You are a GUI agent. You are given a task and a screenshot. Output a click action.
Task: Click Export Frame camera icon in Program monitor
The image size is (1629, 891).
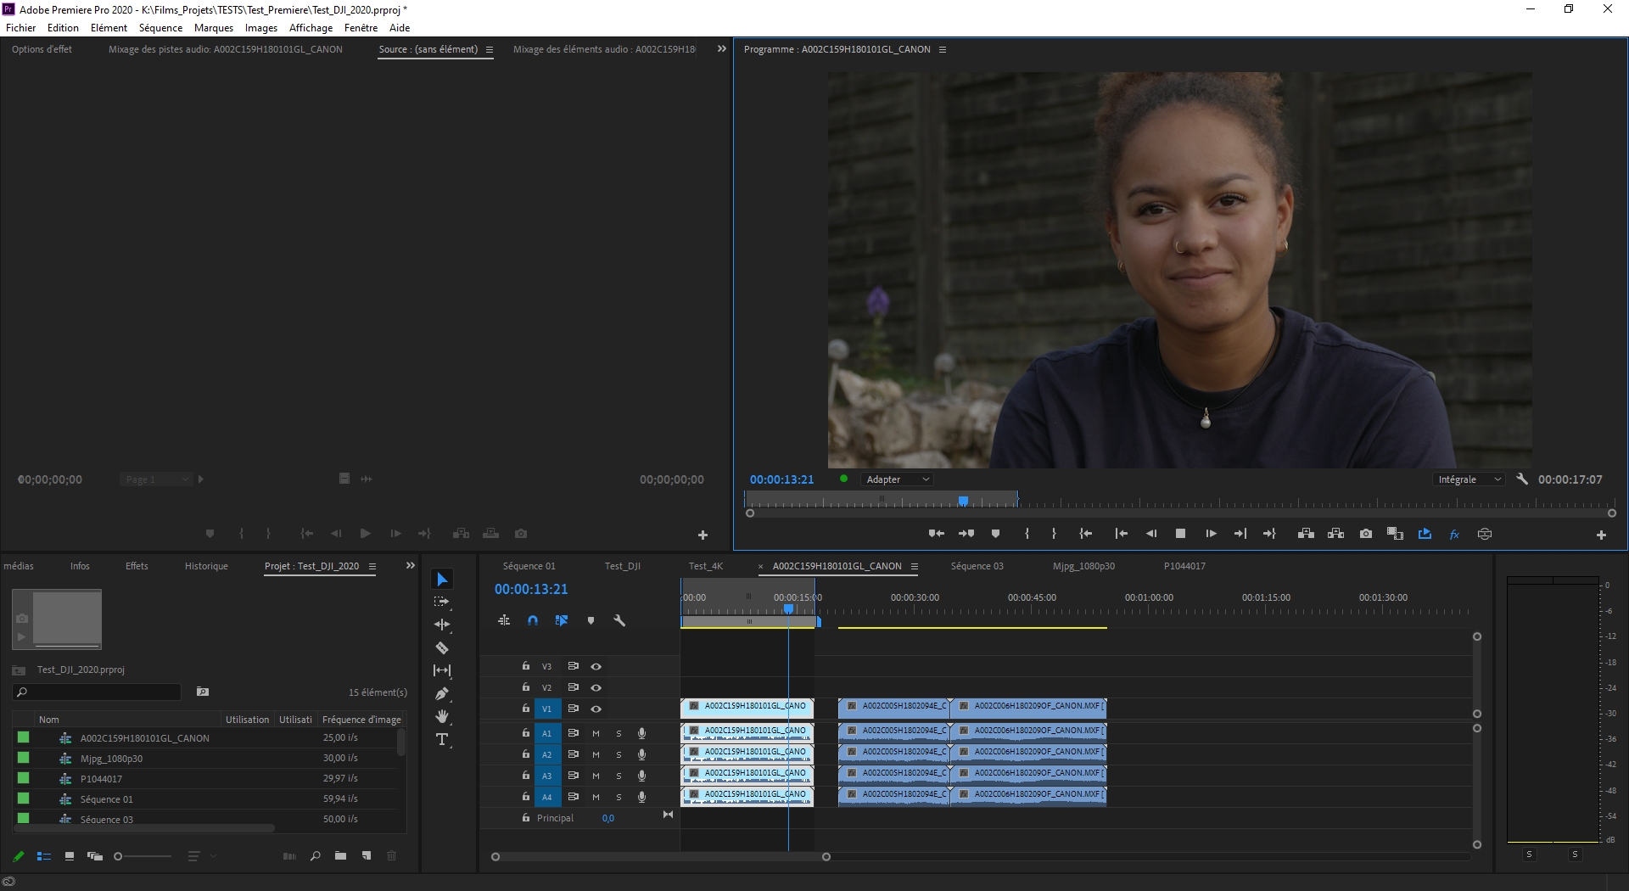coord(1366,534)
